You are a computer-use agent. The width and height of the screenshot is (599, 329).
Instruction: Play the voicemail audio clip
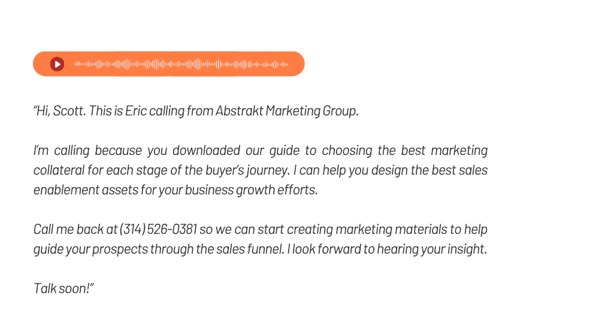[x=58, y=64]
